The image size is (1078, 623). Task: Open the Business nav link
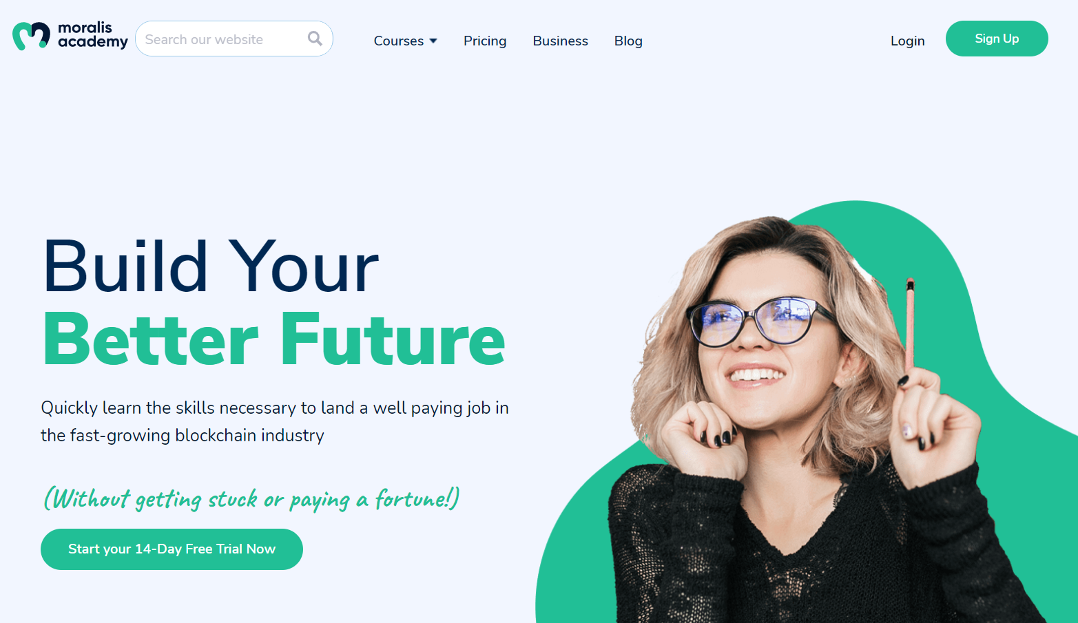(x=560, y=41)
